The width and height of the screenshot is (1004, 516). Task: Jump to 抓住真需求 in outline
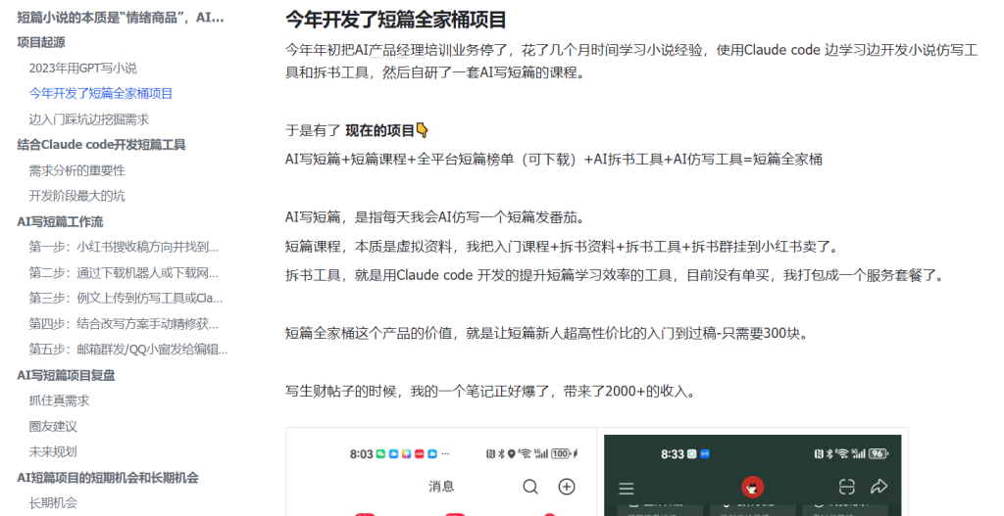click(x=59, y=400)
